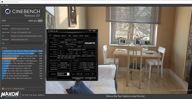Click the Max TDP value 65.0 W
192x99 pixels.
81,42
